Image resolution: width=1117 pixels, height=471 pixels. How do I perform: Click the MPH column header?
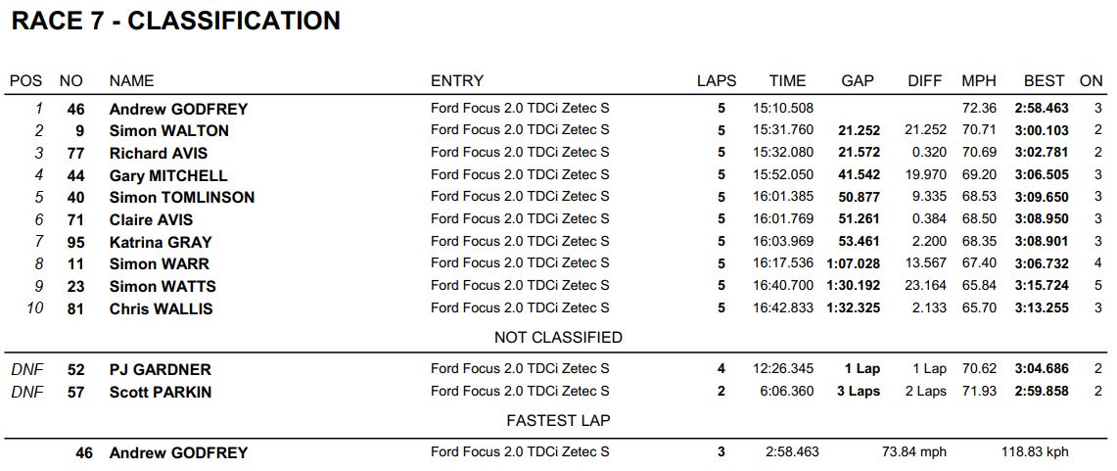[978, 81]
